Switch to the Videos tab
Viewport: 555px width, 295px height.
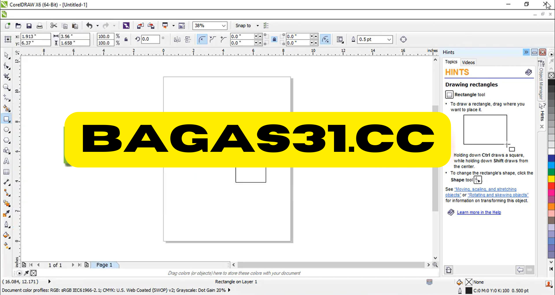point(468,62)
